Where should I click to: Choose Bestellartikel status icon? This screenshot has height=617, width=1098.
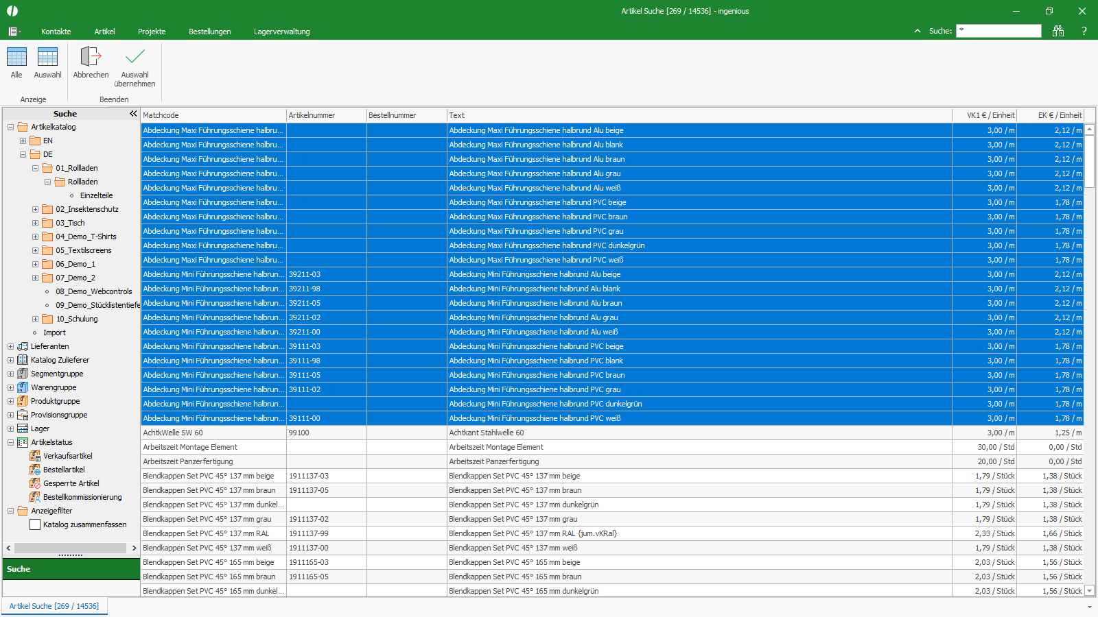(x=35, y=470)
